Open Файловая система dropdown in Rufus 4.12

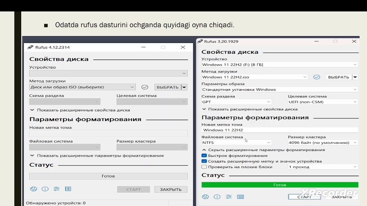point(65,147)
